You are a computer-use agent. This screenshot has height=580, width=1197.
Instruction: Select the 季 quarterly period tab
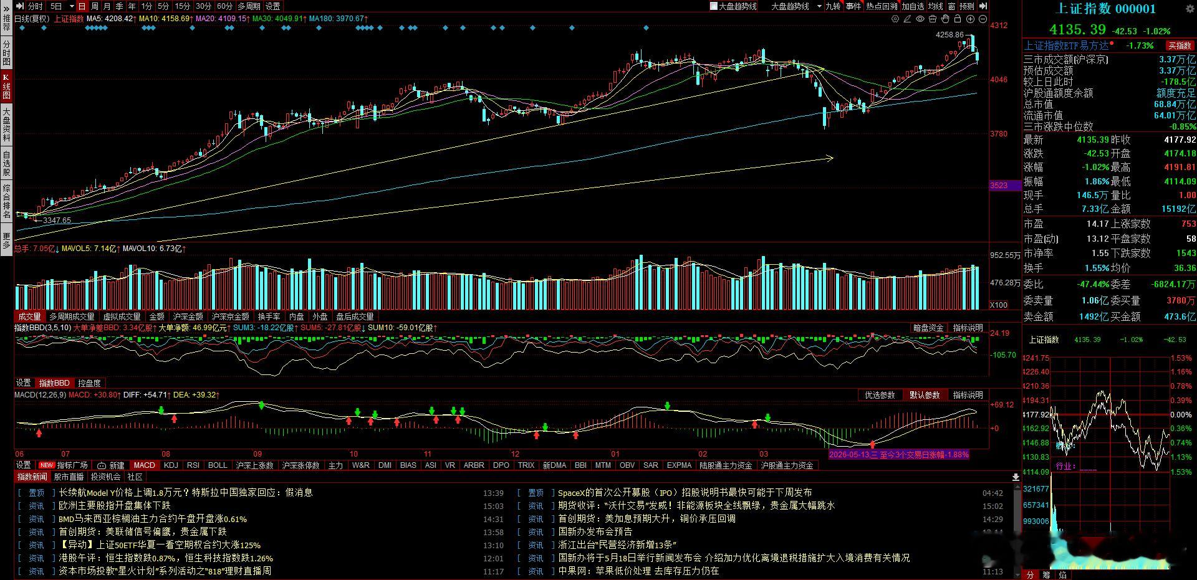click(120, 6)
